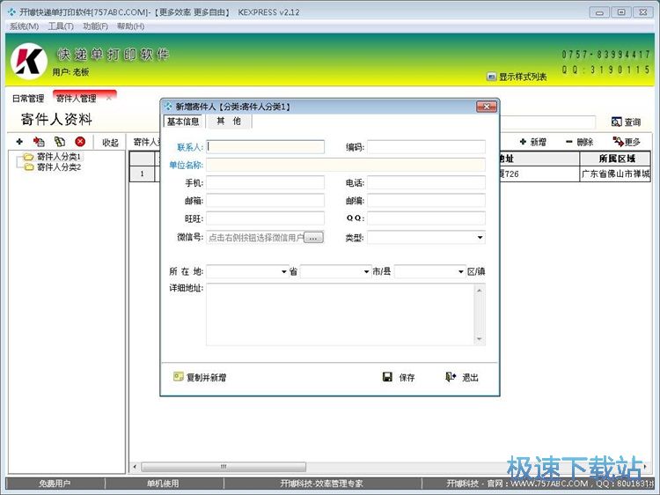Click the QQ input field
Viewport: 660px width, 495px height.
coord(426,218)
